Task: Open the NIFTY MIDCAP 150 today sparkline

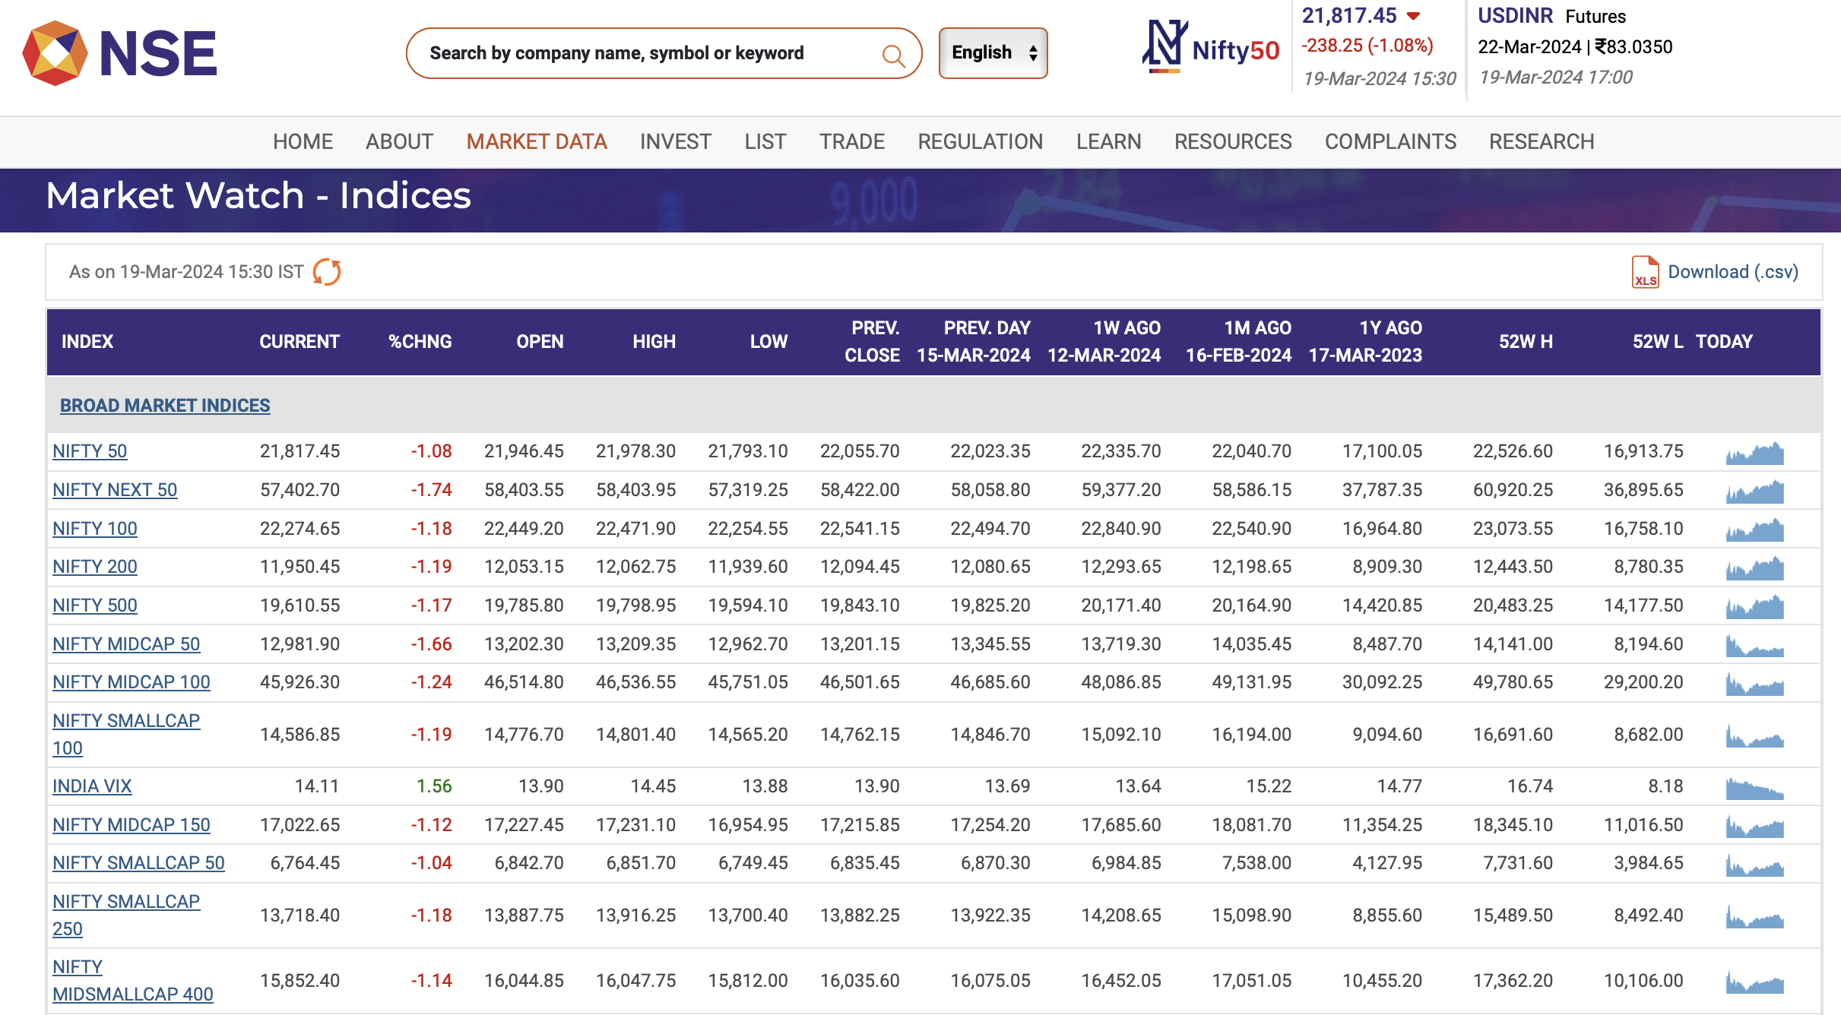Action: click(x=1754, y=826)
